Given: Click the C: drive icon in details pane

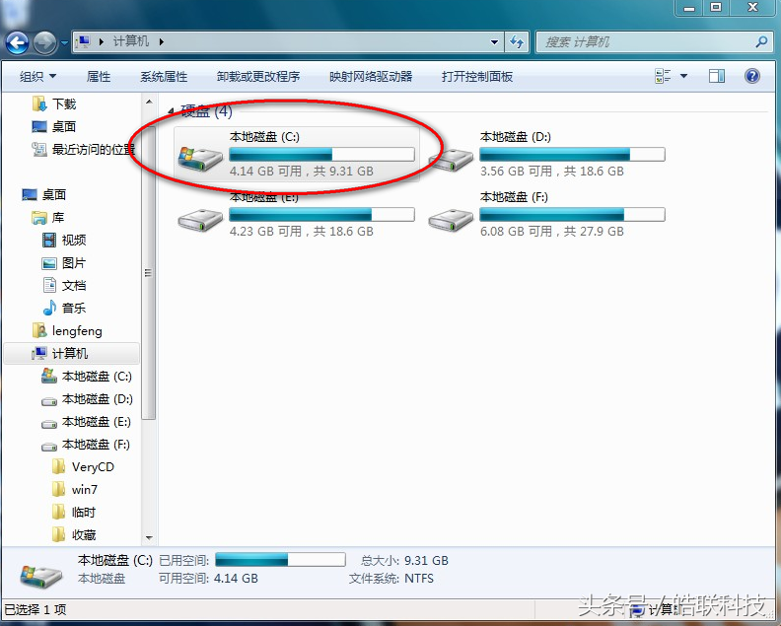Looking at the screenshot, I should point(40,576).
